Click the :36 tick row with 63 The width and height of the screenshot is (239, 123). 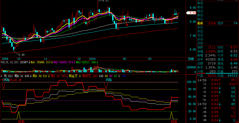tap(216, 116)
